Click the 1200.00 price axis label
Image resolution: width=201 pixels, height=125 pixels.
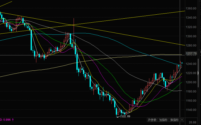[x=191, y=82]
